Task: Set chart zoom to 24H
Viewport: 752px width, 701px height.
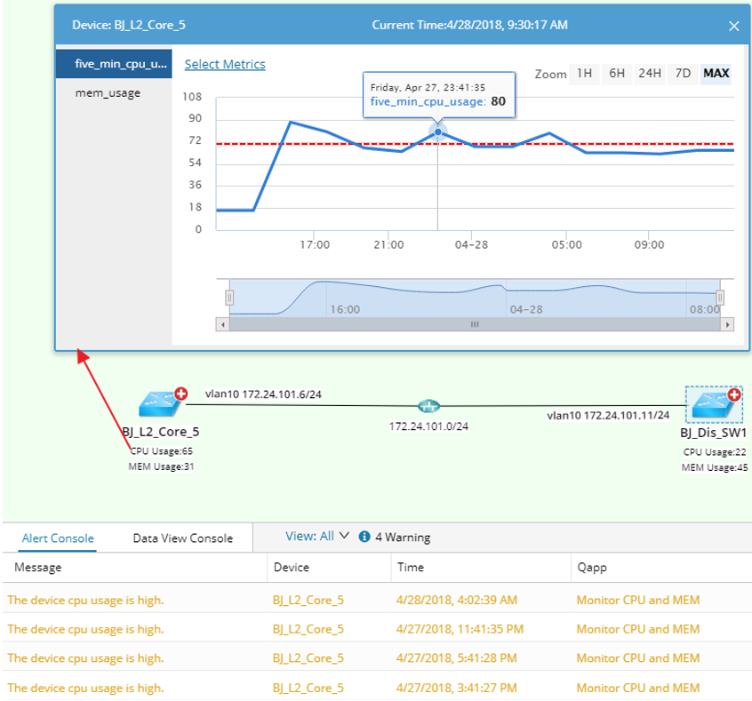Action: pos(649,74)
